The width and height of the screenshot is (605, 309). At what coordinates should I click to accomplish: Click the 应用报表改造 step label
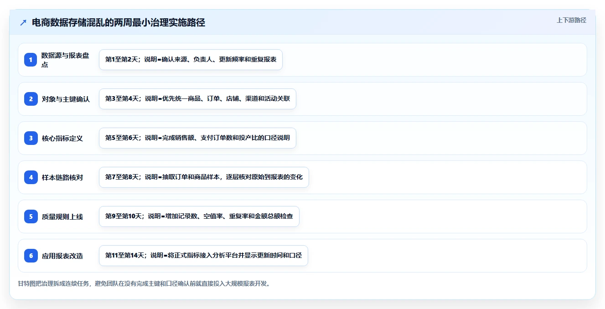(62, 256)
